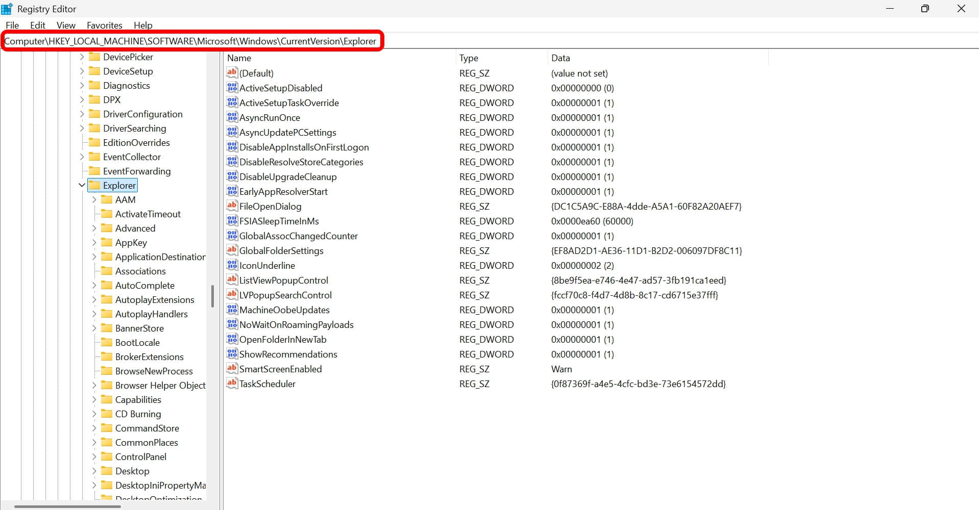
Task: Click the FSIASleepTimeInMs DWORD icon
Action: pos(232,220)
